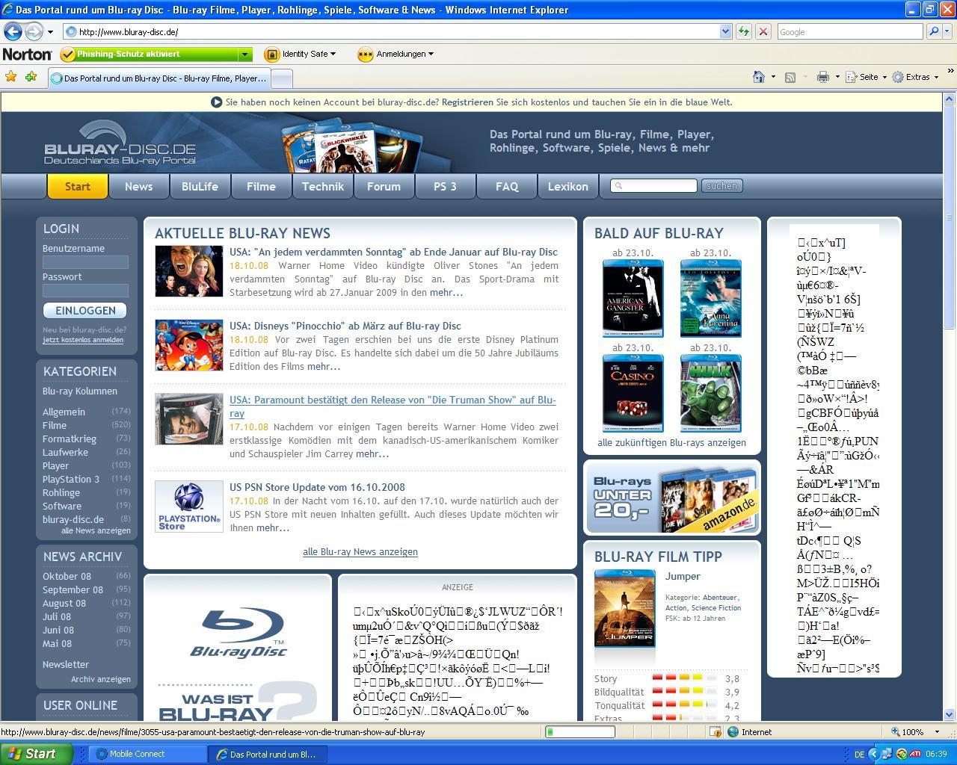Open the BluLife navigation tab
957x765 pixels.
pyautogui.click(x=200, y=187)
